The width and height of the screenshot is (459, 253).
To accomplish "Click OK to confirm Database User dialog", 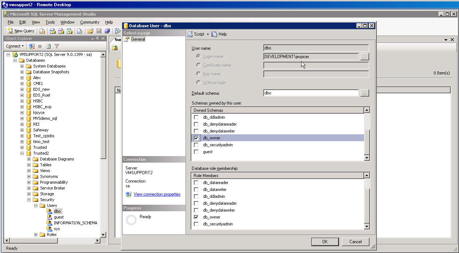I will 325,242.
